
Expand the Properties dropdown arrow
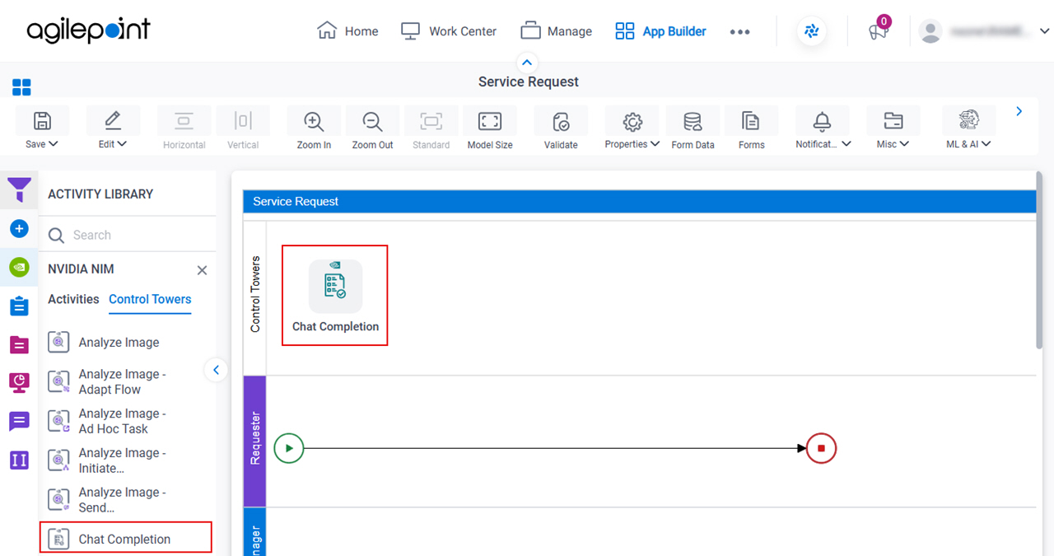(655, 144)
